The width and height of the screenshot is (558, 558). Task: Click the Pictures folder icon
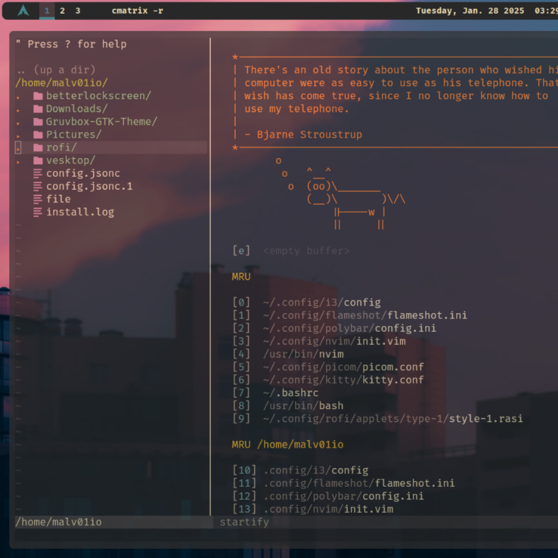click(x=38, y=135)
